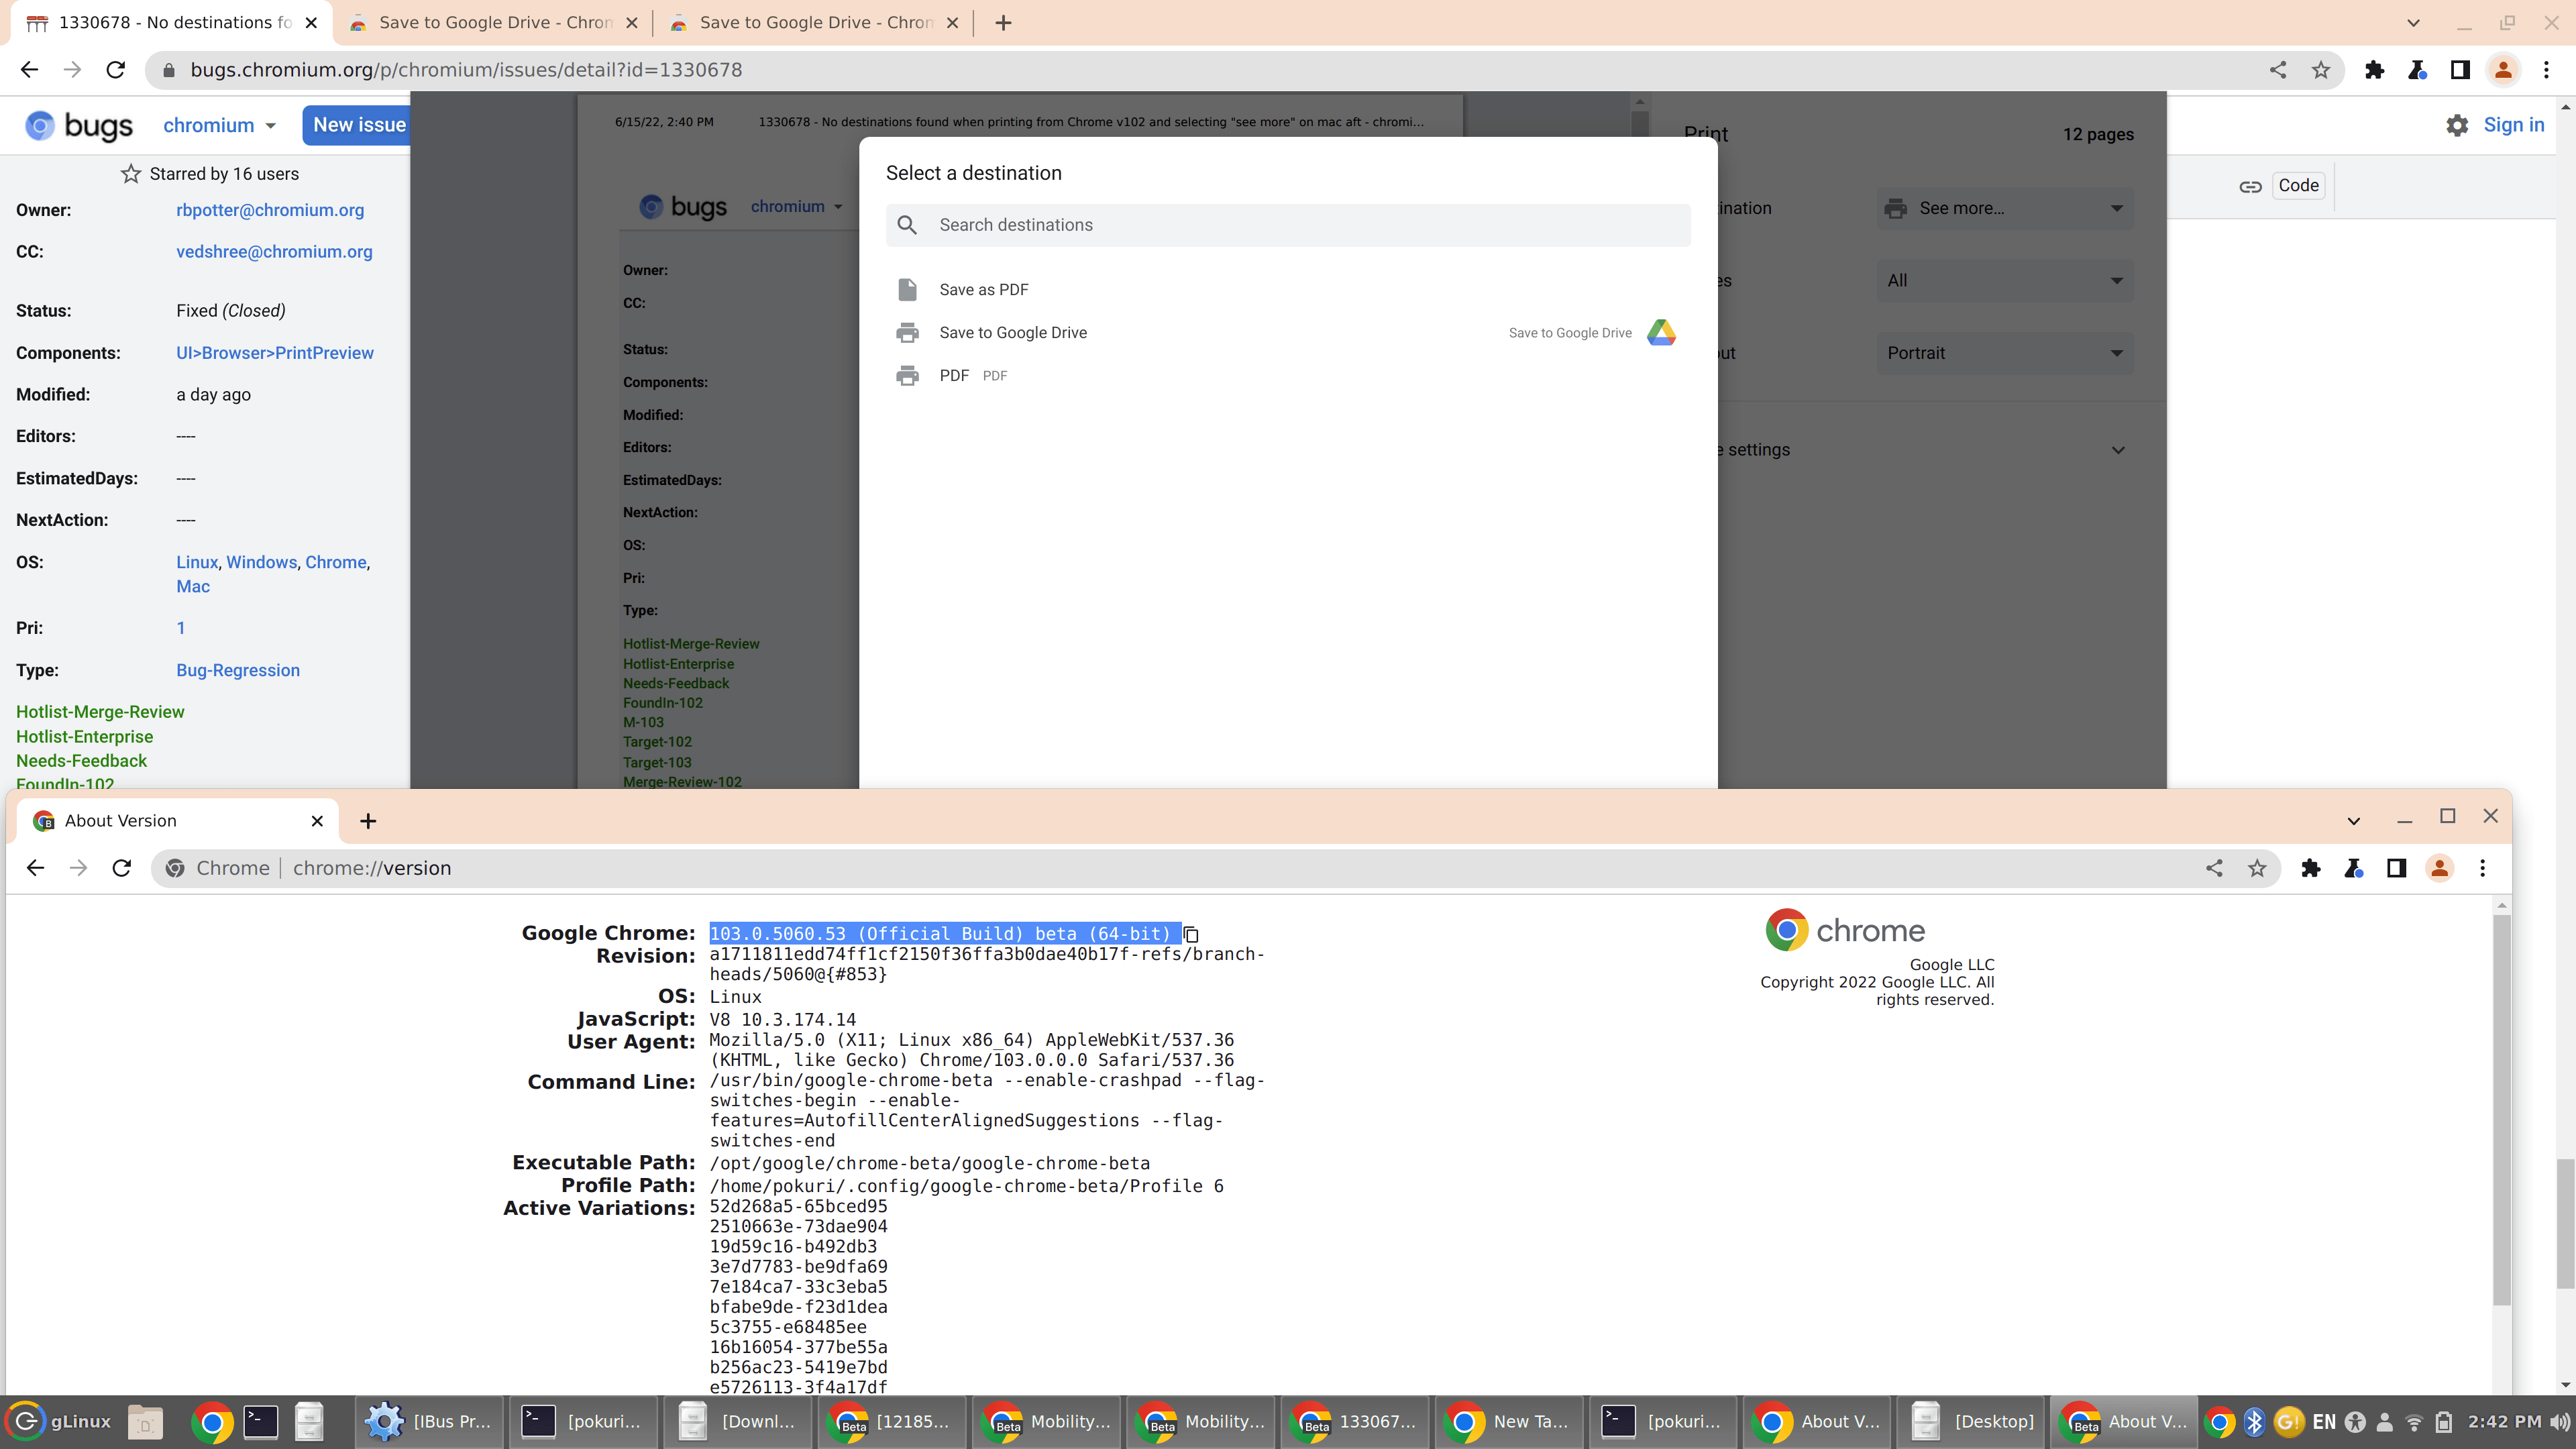Switch to third Save to Google Drive tab
The width and height of the screenshot is (2576, 1449).
click(x=814, y=22)
